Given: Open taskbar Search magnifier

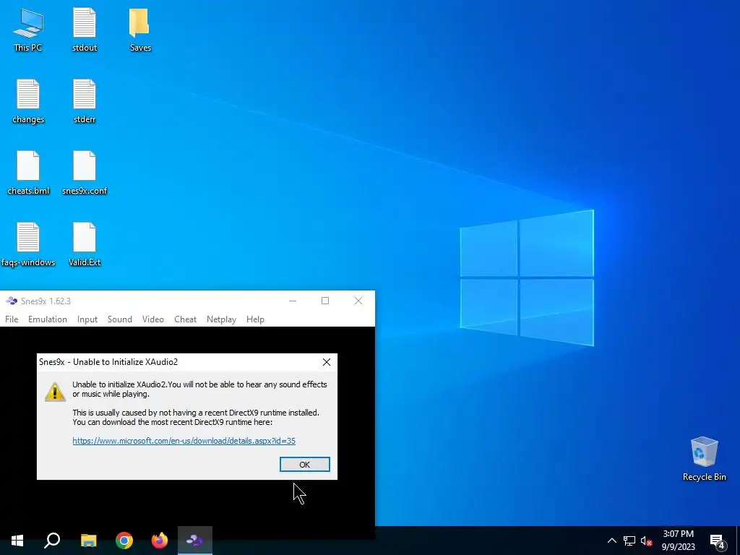Looking at the screenshot, I should point(52,541).
